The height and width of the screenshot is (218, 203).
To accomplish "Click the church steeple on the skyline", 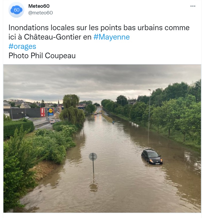I will pyautogui.click(x=58, y=102).
